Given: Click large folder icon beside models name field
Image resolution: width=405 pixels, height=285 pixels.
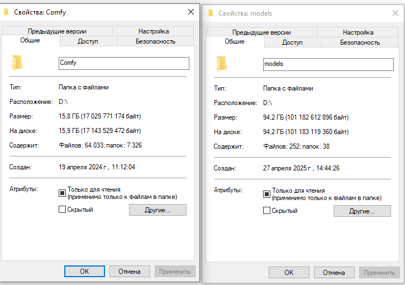Looking at the screenshot, I should [222, 64].
